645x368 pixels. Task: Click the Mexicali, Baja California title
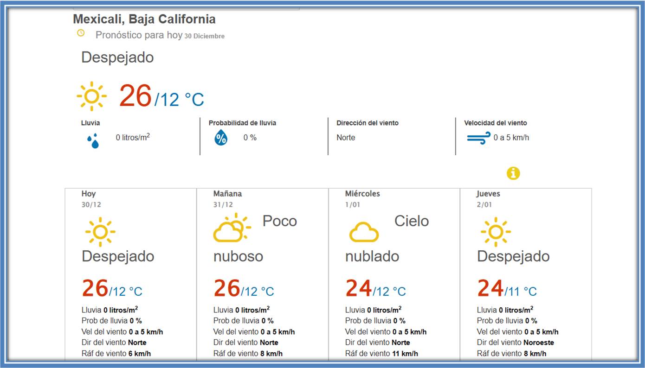coord(144,19)
